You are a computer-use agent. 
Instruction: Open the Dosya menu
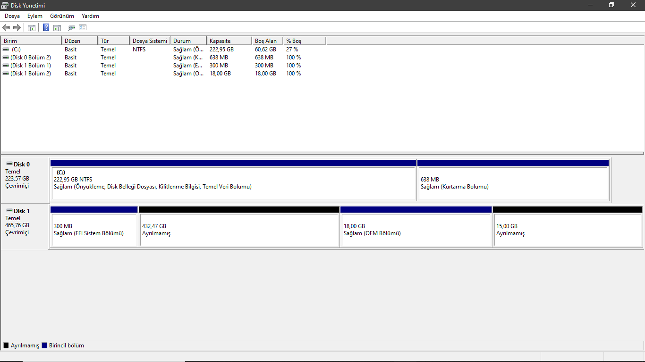pyautogui.click(x=12, y=16)
